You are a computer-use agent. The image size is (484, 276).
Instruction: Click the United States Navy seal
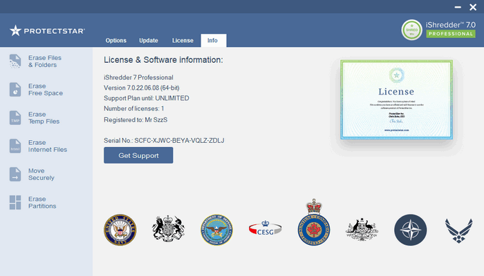(120, 230)
